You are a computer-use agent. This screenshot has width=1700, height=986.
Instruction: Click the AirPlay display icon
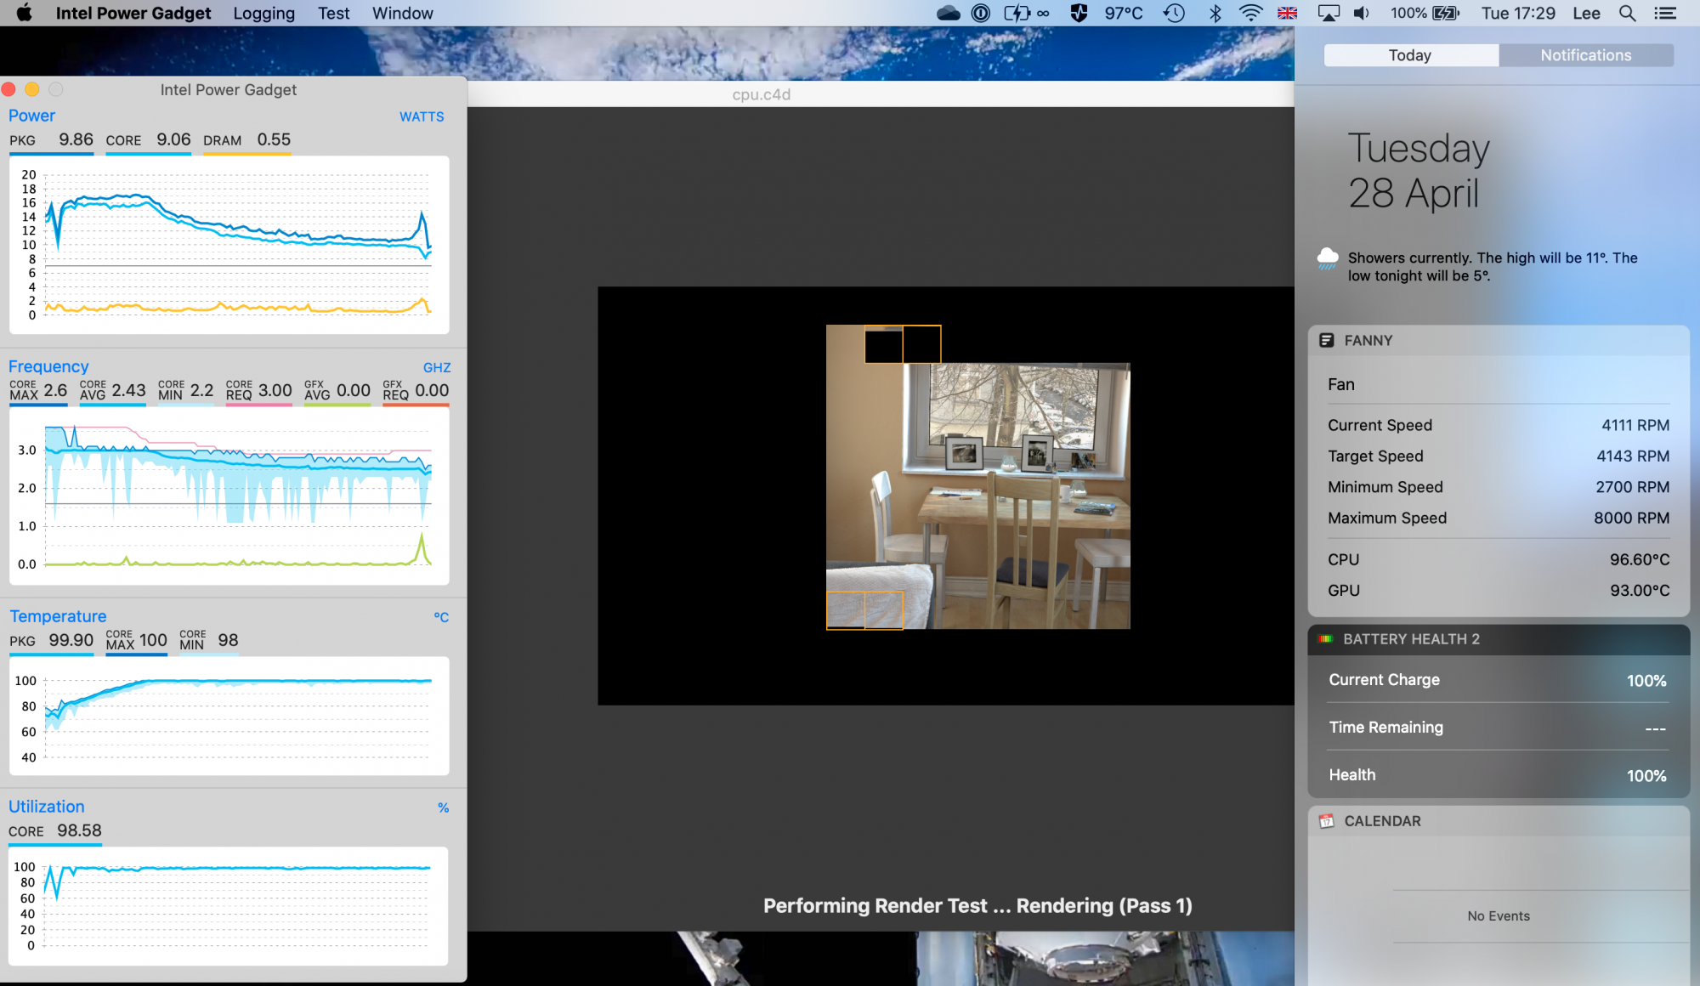pos(1328,13)
